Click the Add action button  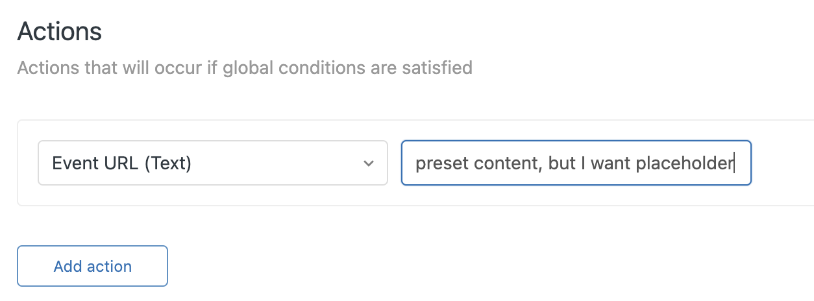pyautogui.click(x=92, y=266)
